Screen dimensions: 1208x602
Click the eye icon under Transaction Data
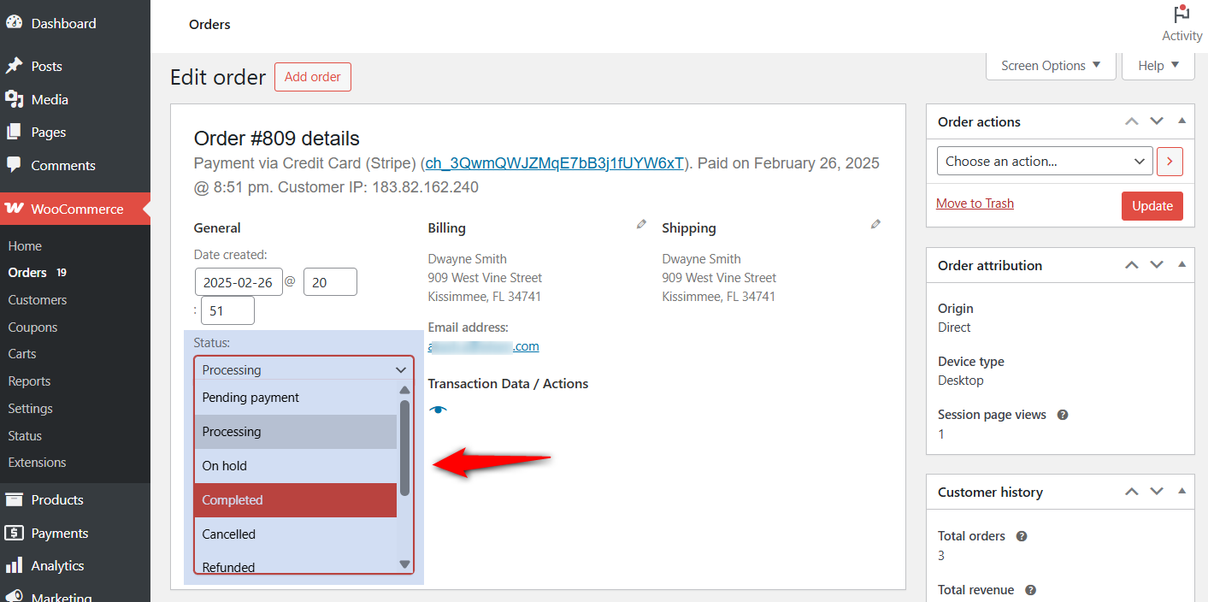pos(438,410)
